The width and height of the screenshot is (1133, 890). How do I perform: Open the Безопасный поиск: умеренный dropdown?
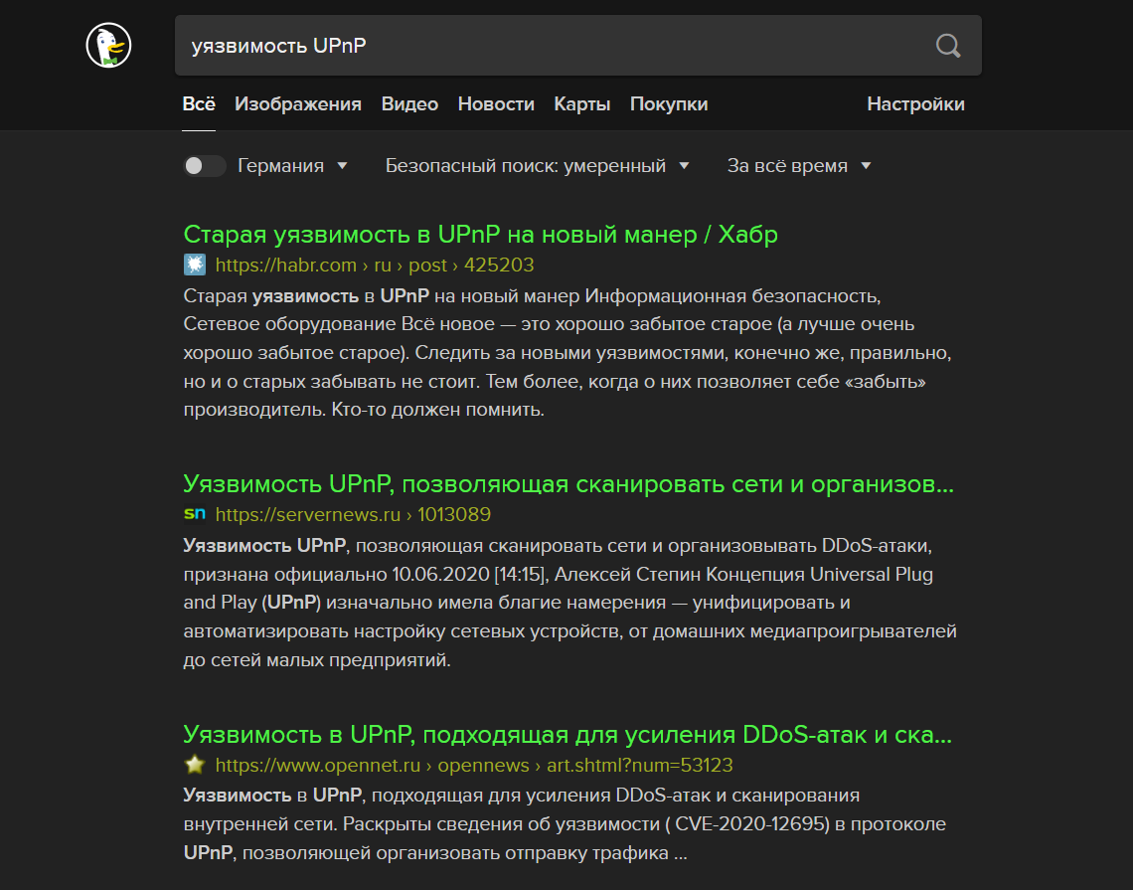click(537, 165)
